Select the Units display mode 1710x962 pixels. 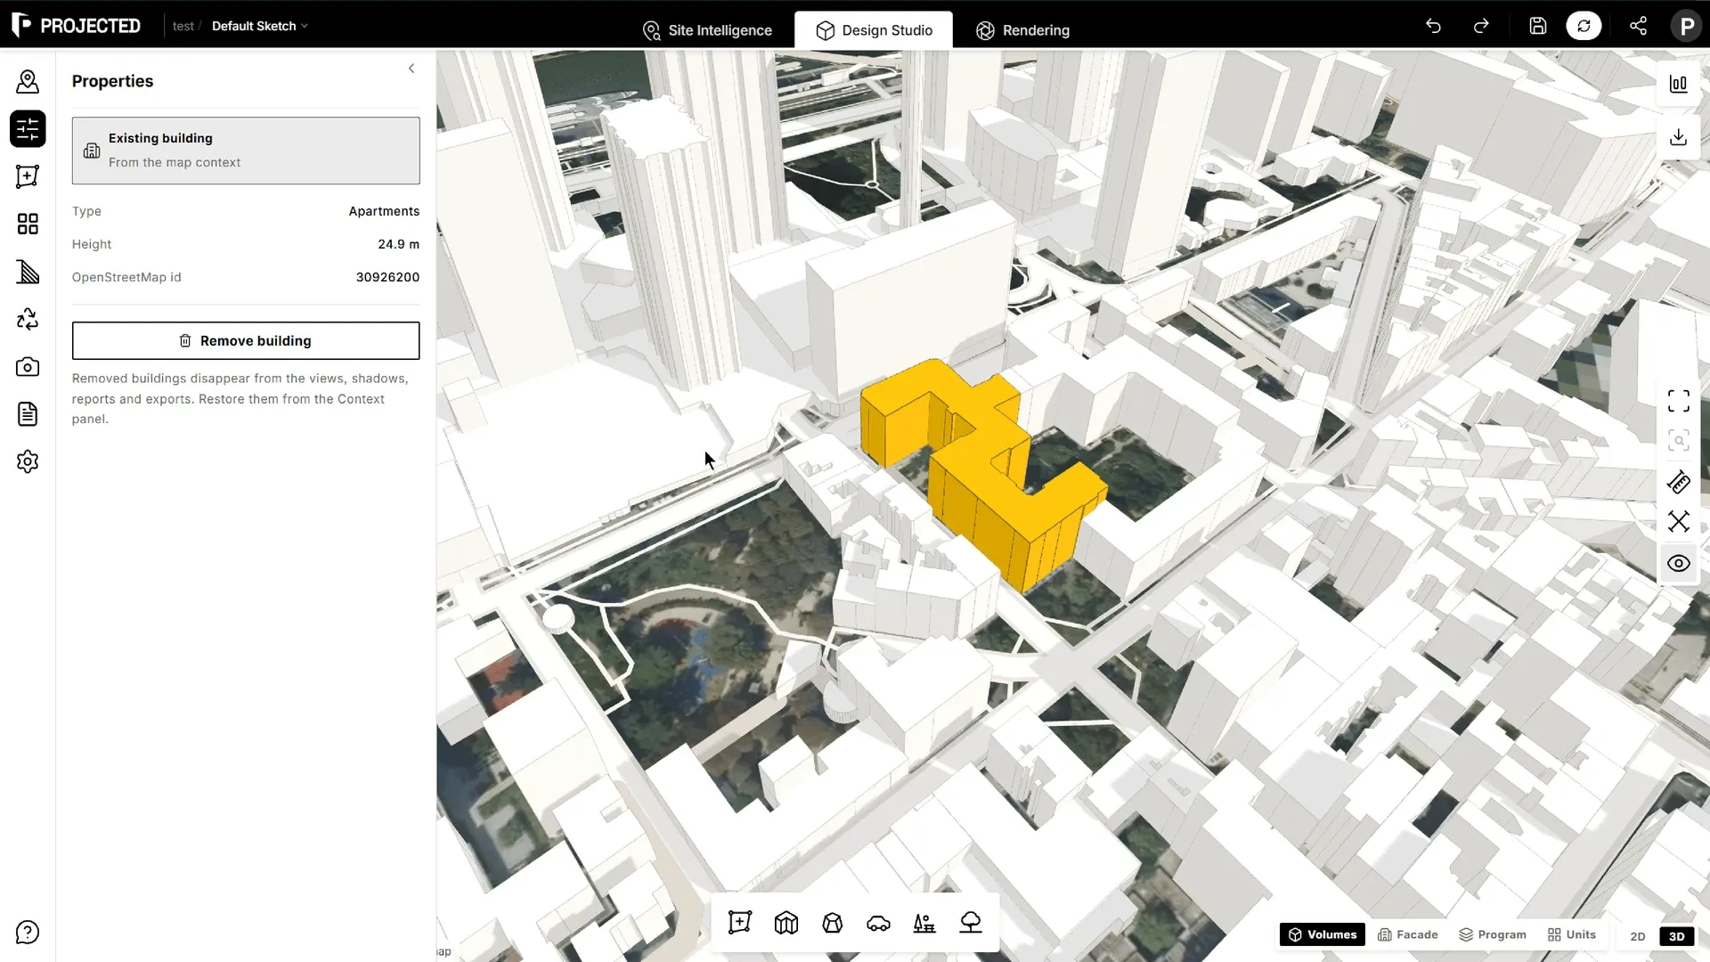click(1572, 934)
